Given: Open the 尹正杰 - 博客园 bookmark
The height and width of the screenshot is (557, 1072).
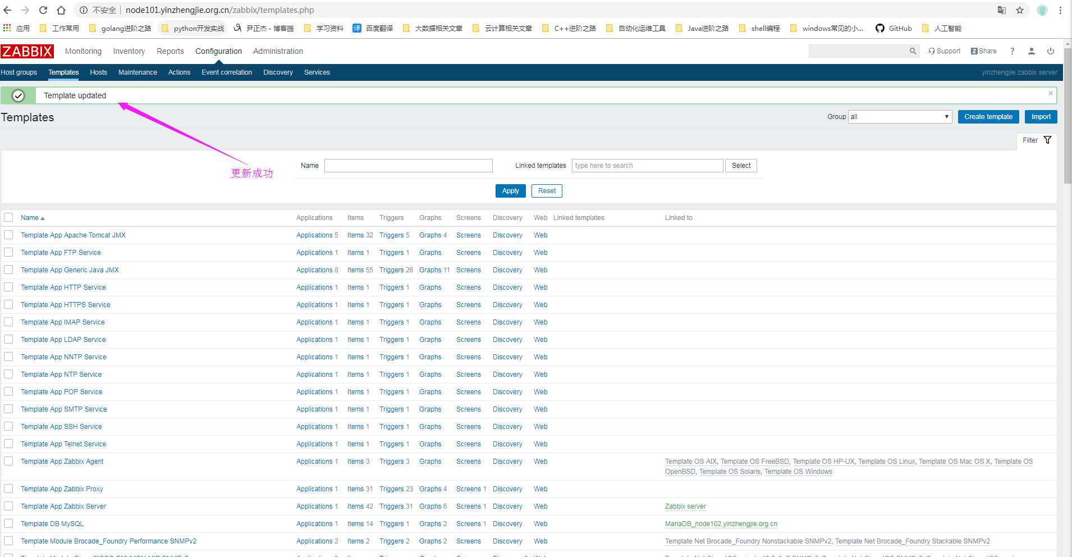Looking at the screenshot, I should 264,28.
